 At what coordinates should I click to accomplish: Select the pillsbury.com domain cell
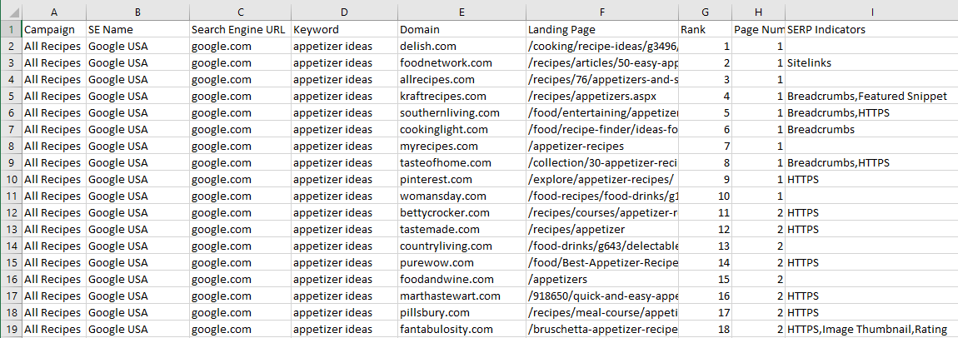(462, 313)
